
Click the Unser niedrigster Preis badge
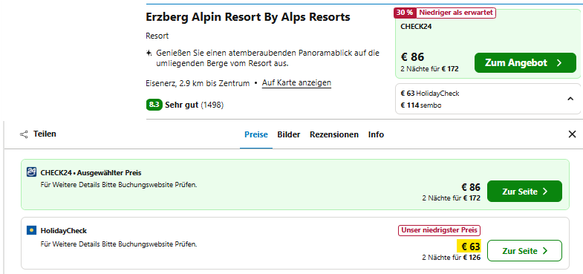coord(439,230)
